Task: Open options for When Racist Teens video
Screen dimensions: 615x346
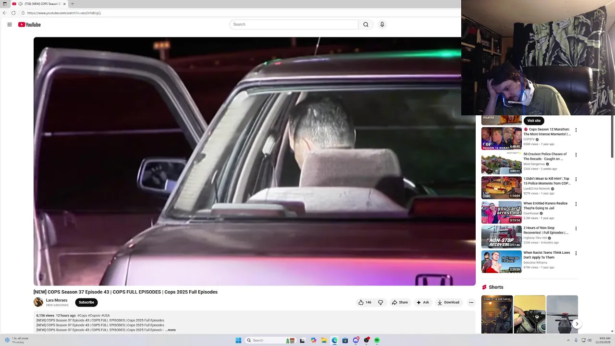Action: [x=576, y=253]
